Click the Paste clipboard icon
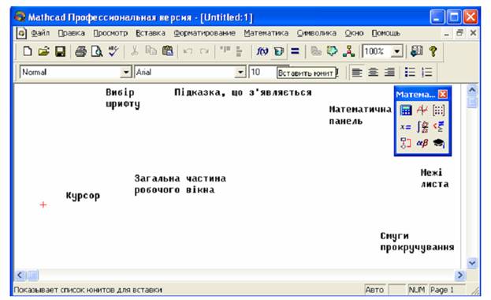491x300 pixels. click(x=168, y=51)
